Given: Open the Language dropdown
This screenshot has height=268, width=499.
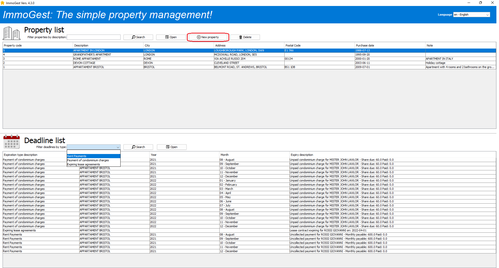Looking at the screenshot, I should (x=488, y=15).
